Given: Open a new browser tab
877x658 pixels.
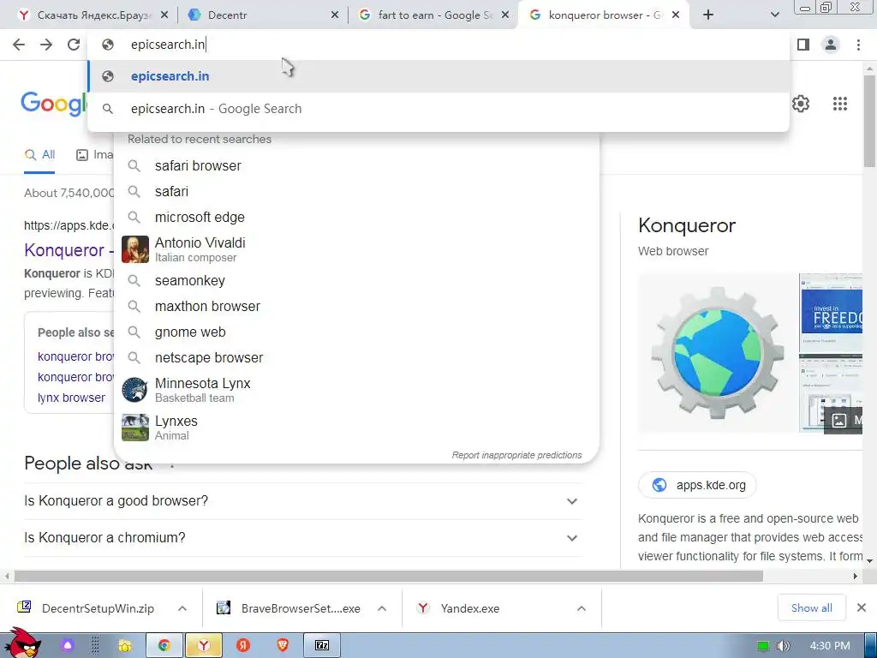Looking at the screenshot, I should 708,15.
